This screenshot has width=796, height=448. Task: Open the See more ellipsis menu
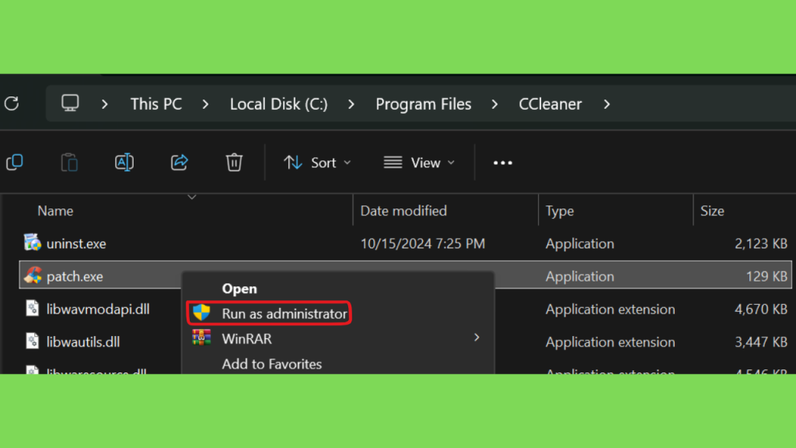(x=503, y=163)
